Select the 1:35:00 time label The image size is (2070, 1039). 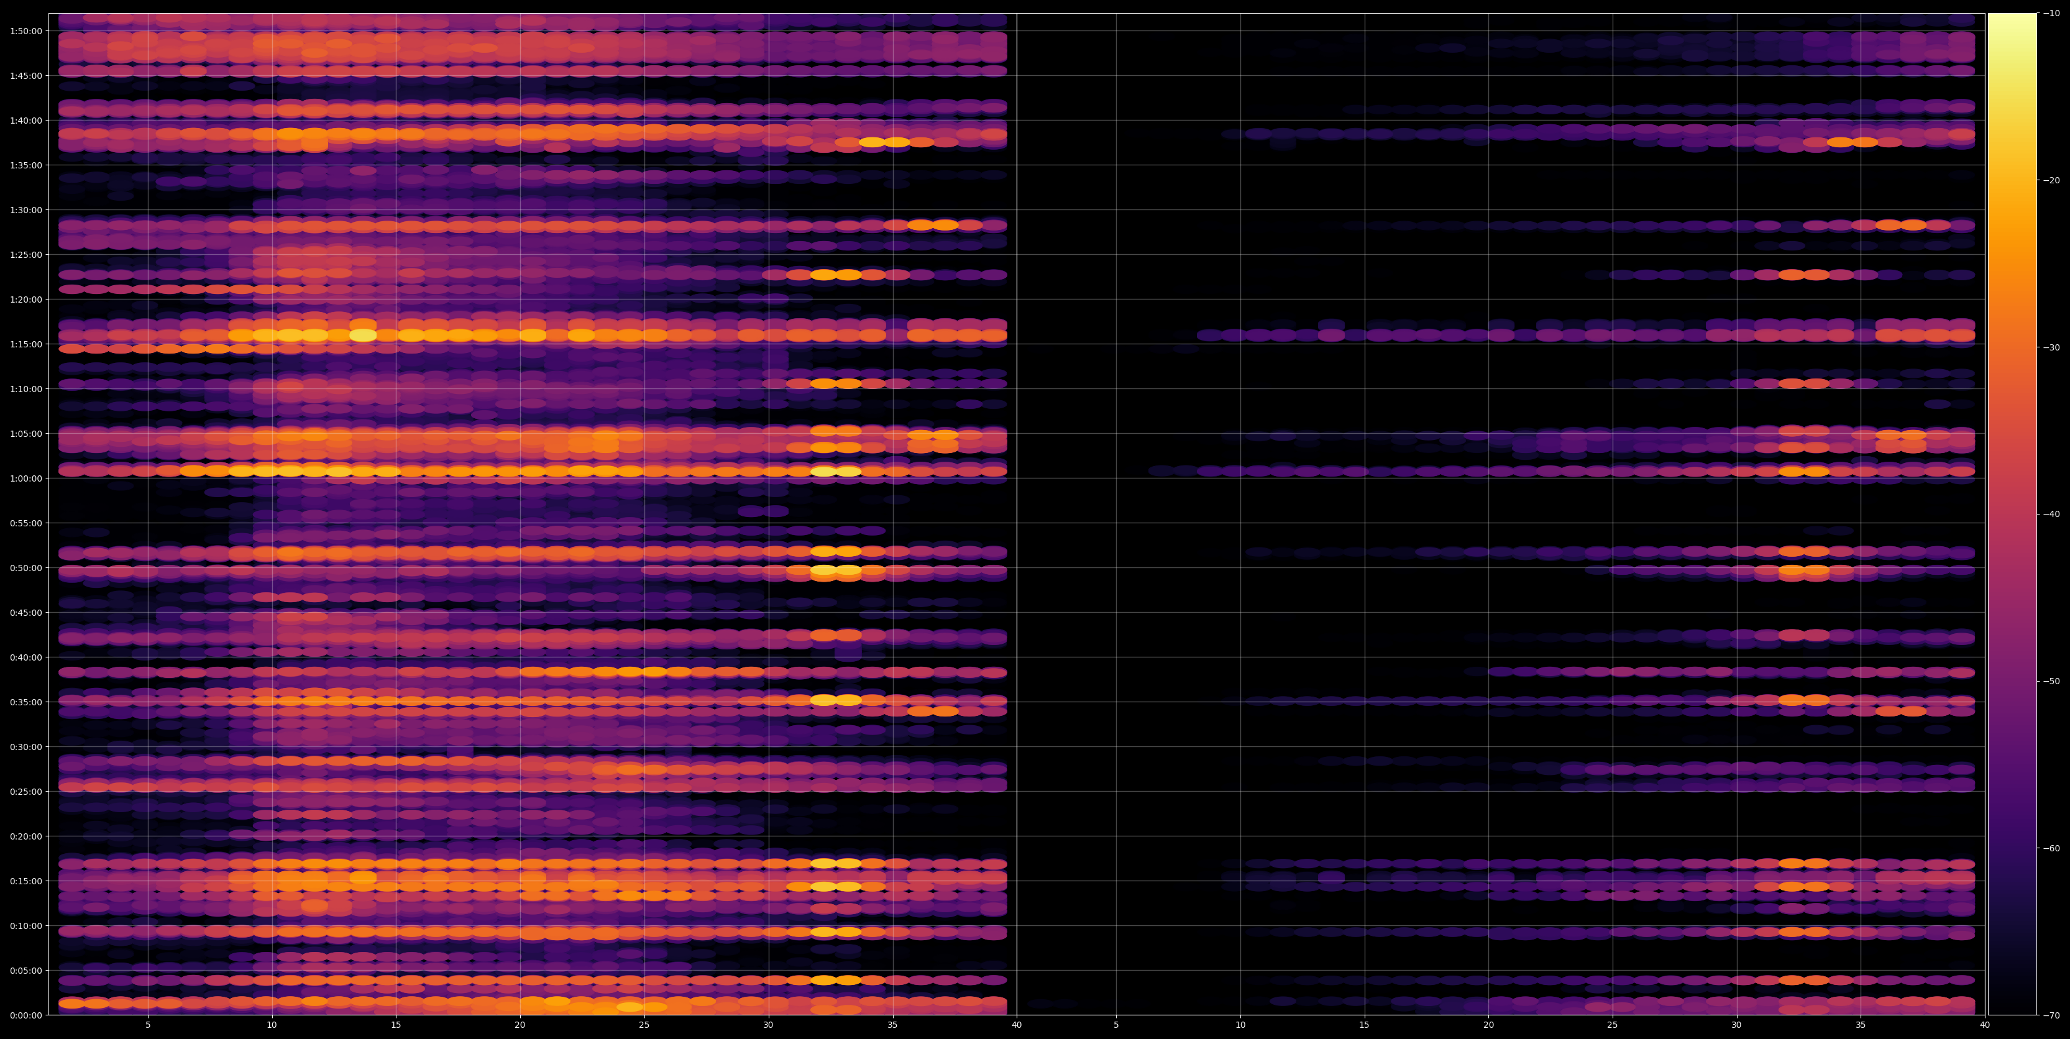pyautogui.click(x=25, y=165)
